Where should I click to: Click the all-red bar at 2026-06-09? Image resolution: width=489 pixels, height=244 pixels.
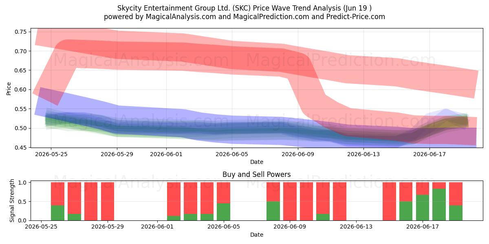pos(290,201)
